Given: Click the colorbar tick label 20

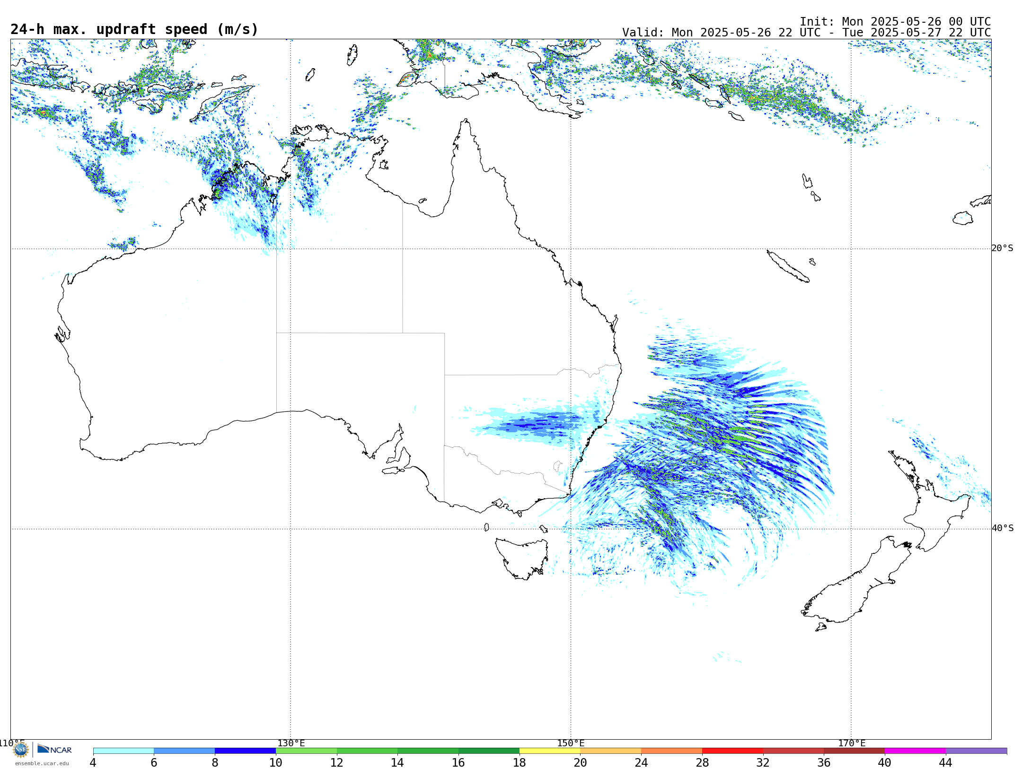Looking at the screenshot, I should pos(581,762).
